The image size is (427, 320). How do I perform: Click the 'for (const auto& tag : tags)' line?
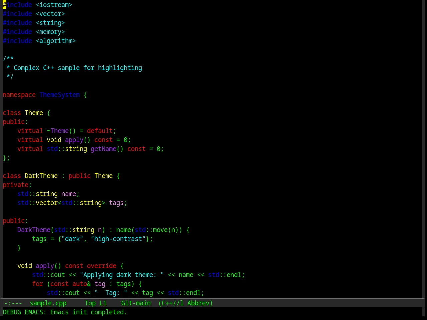[x=87, y=284]
